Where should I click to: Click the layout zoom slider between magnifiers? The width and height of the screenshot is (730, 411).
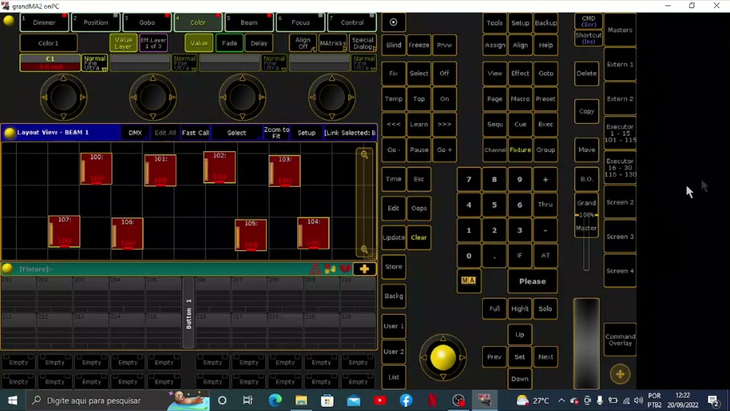coord(364,203)
